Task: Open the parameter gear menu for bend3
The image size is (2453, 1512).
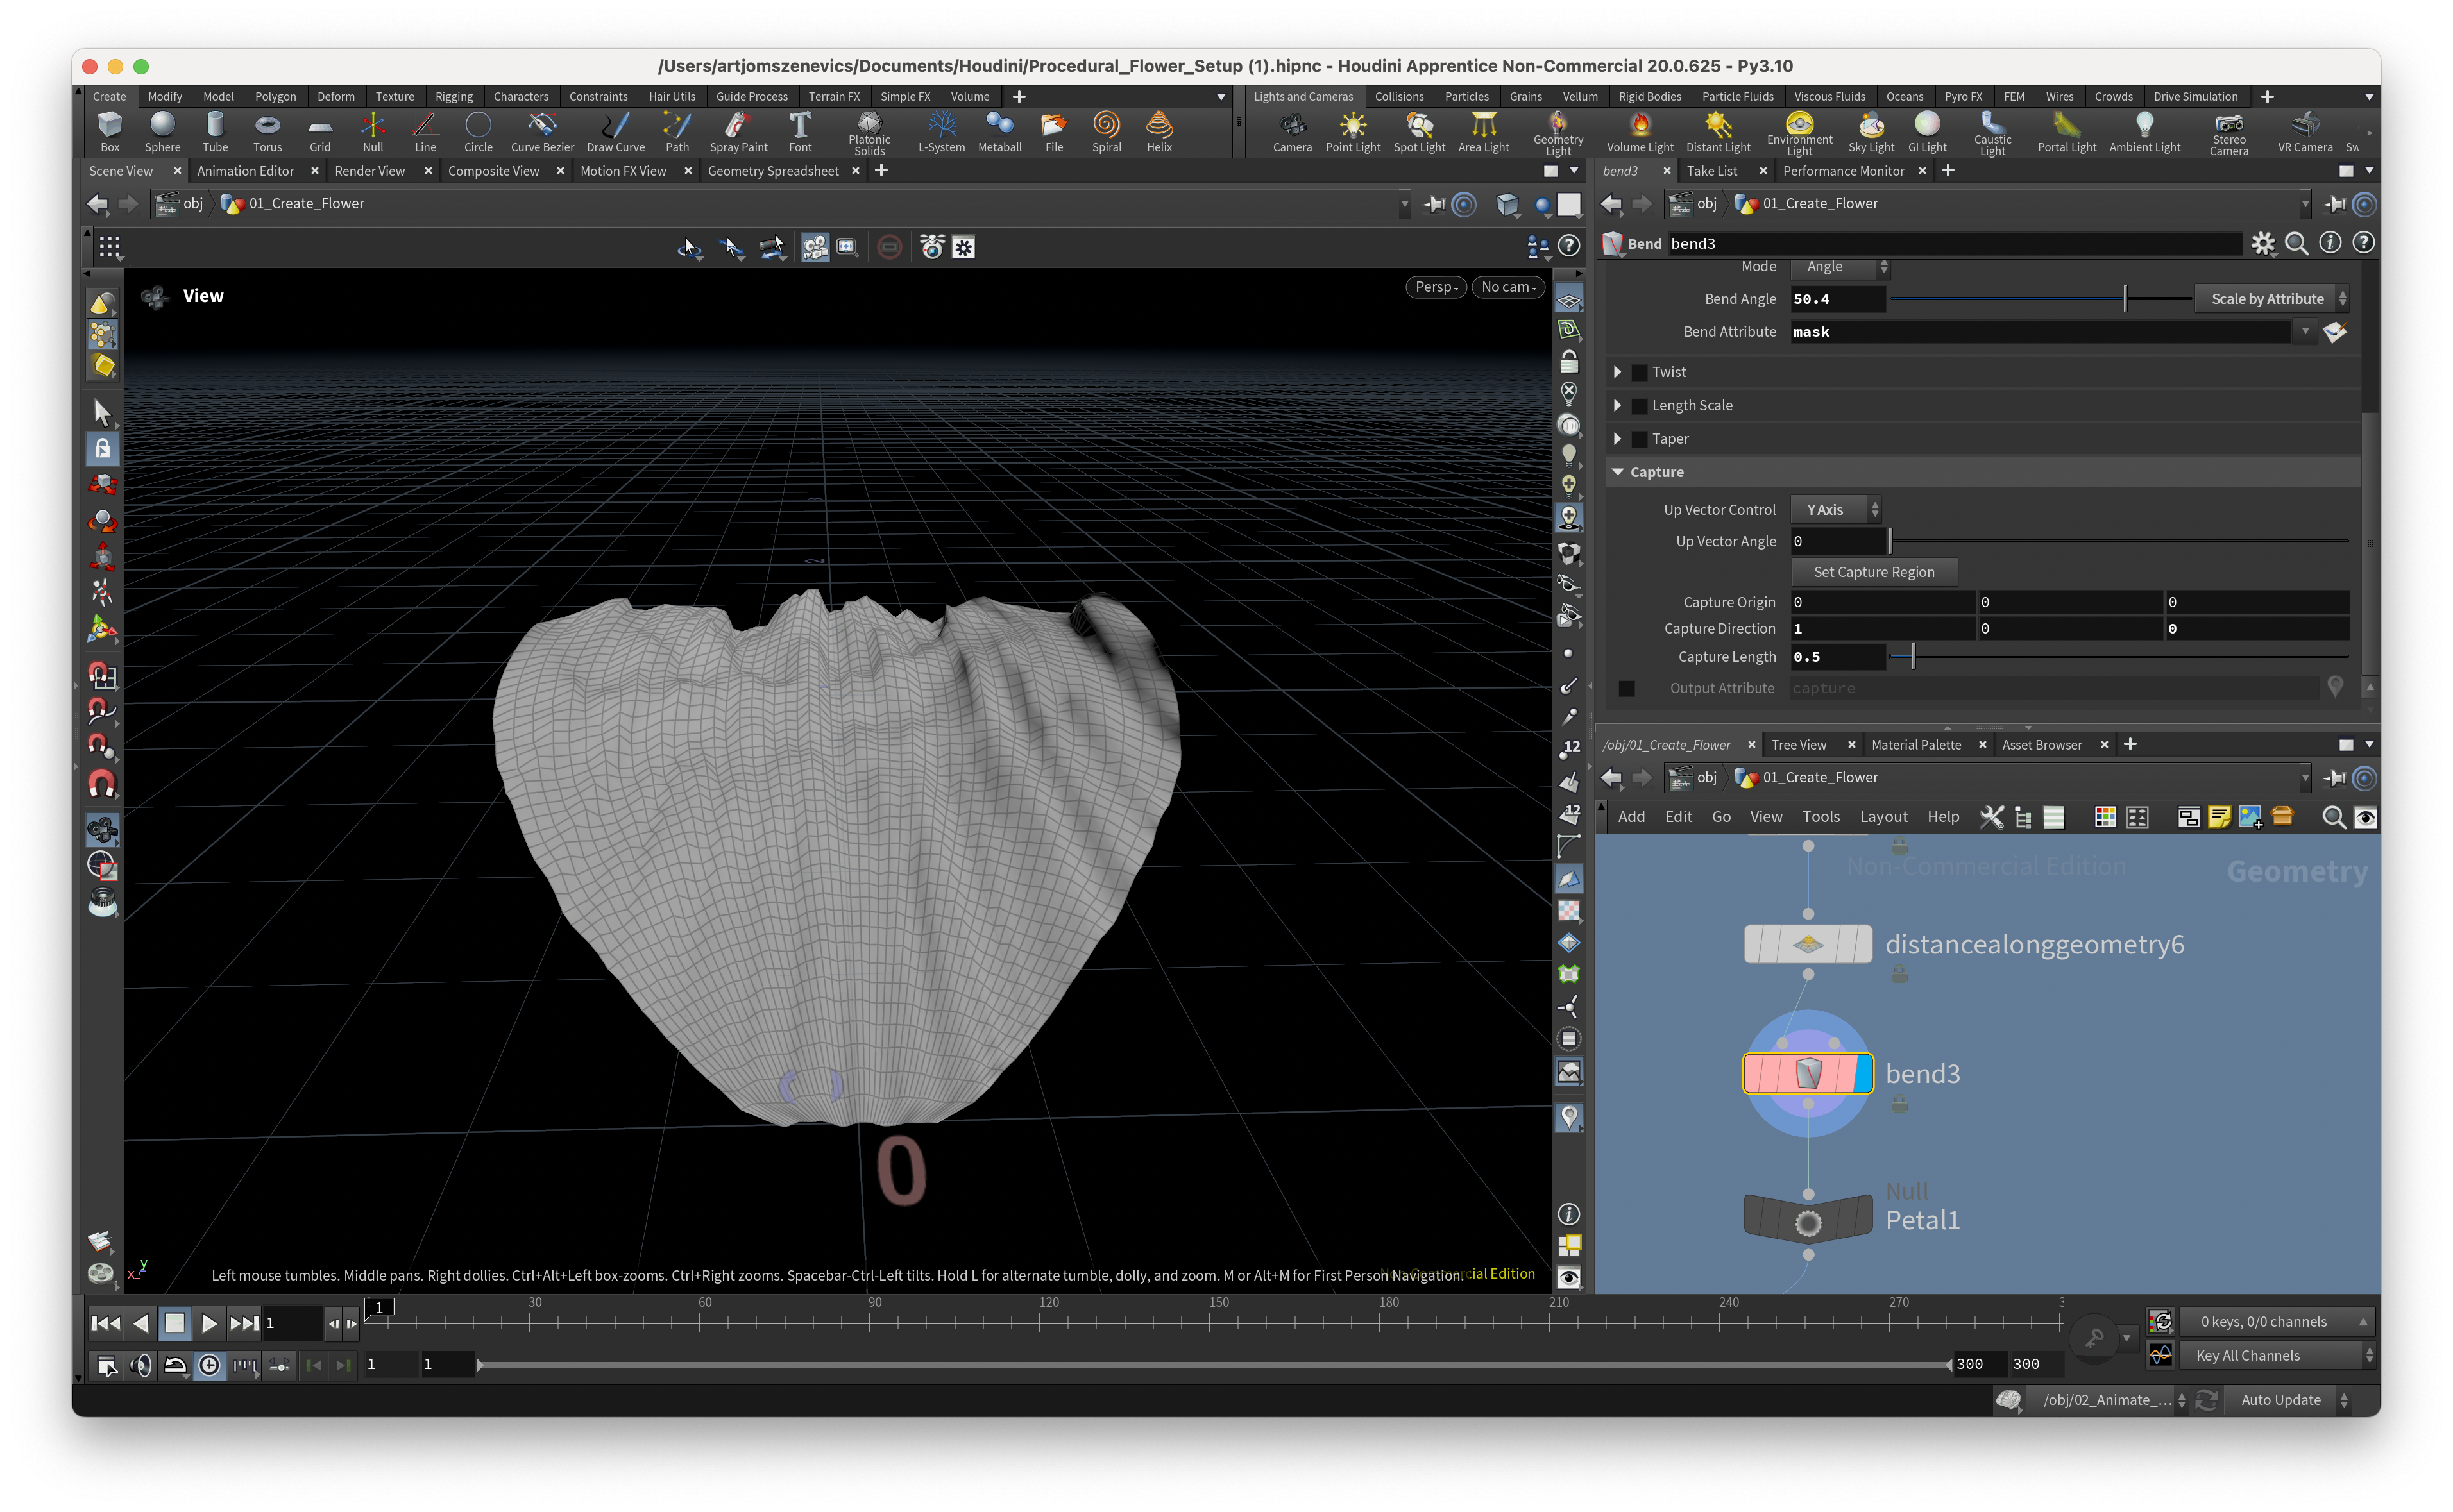Action: 2262,243
